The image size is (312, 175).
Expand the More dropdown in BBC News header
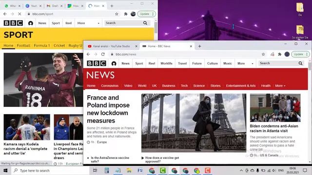[x=245, y=64]
